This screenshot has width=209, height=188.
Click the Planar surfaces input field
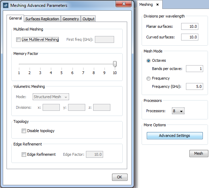click(x=189, y=26)
